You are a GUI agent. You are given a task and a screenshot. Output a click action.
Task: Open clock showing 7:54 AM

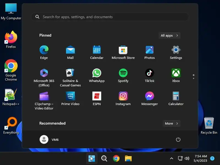201,158
